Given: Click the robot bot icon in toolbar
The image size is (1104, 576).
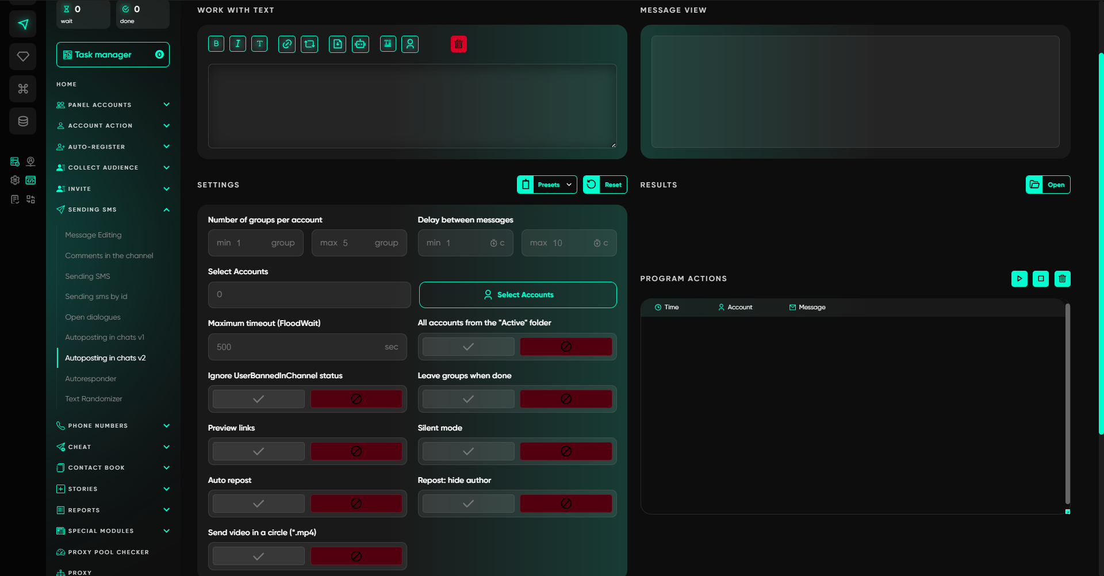Looking at the screenshot, I should pyautogui.click(x=361, y=44).
